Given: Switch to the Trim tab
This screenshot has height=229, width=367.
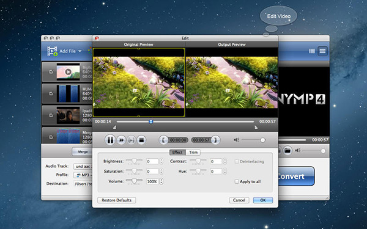Looking at the screenshot, I should 193,152.
